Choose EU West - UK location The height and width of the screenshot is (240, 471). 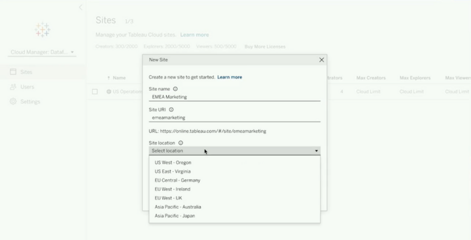point(235,198)
